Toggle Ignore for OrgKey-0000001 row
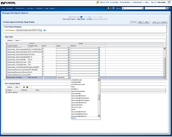The image size is (172, 137). (x=43, y=67)
